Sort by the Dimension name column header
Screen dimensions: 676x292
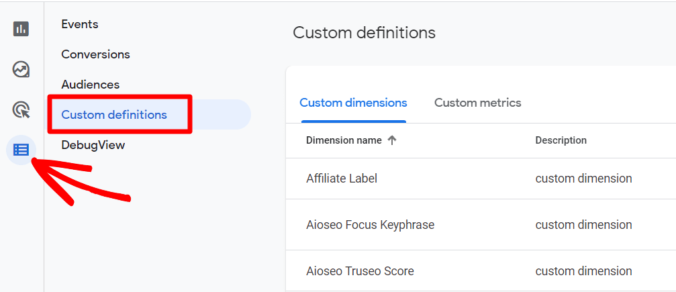(344, 140)
